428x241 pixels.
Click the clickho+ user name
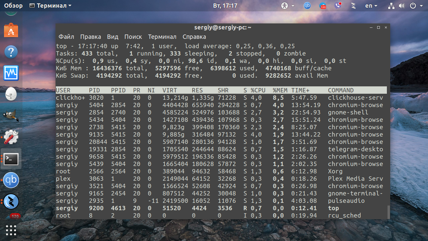[x=71, y=98]
